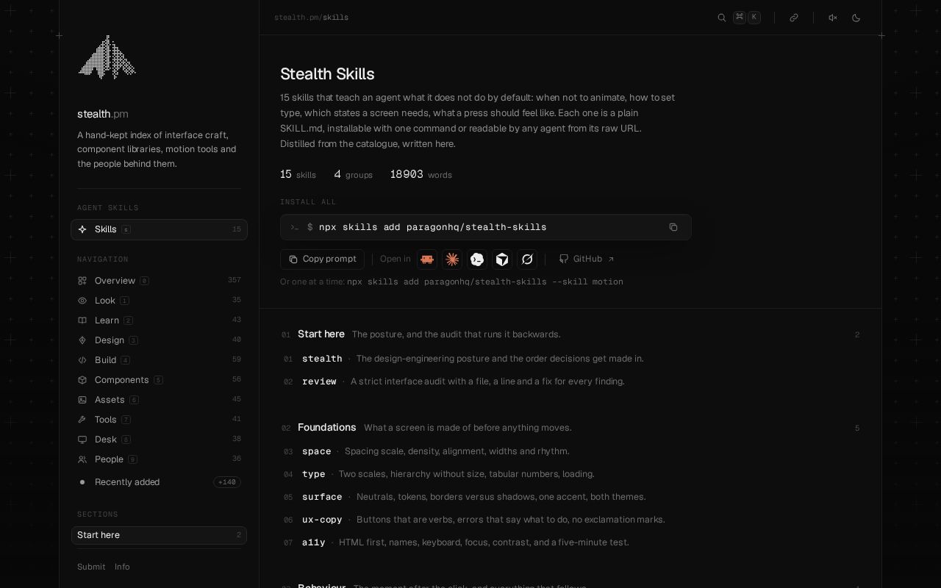Switch theme using the moon icon
The width and height of the screenshot is (941, 588).
(856, 18)
